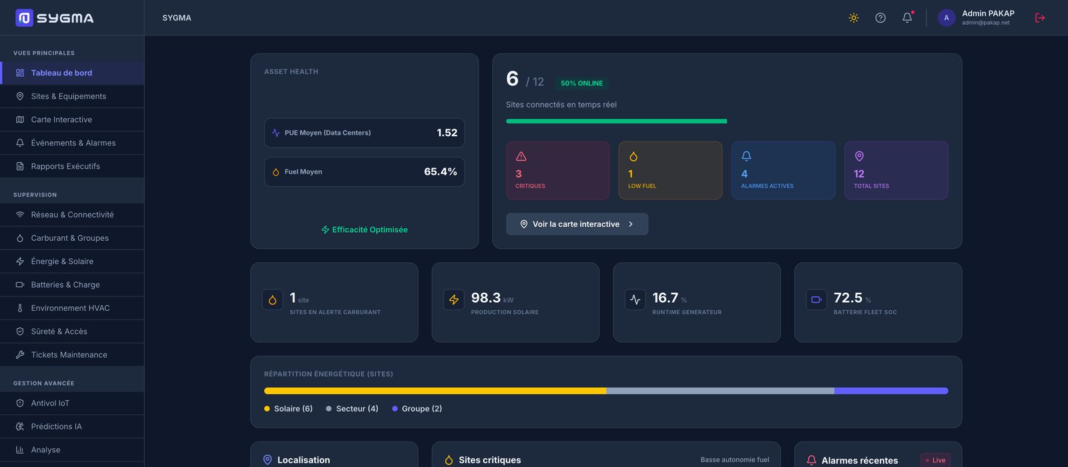Open the Total Sites card

click(896, 170)
